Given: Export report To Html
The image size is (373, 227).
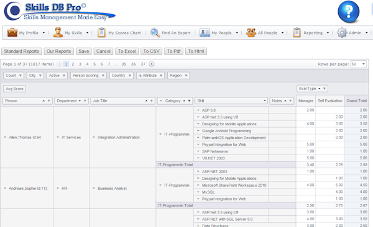Looking at the screenshot, I should pyautogui.click(x=196, y=51).
